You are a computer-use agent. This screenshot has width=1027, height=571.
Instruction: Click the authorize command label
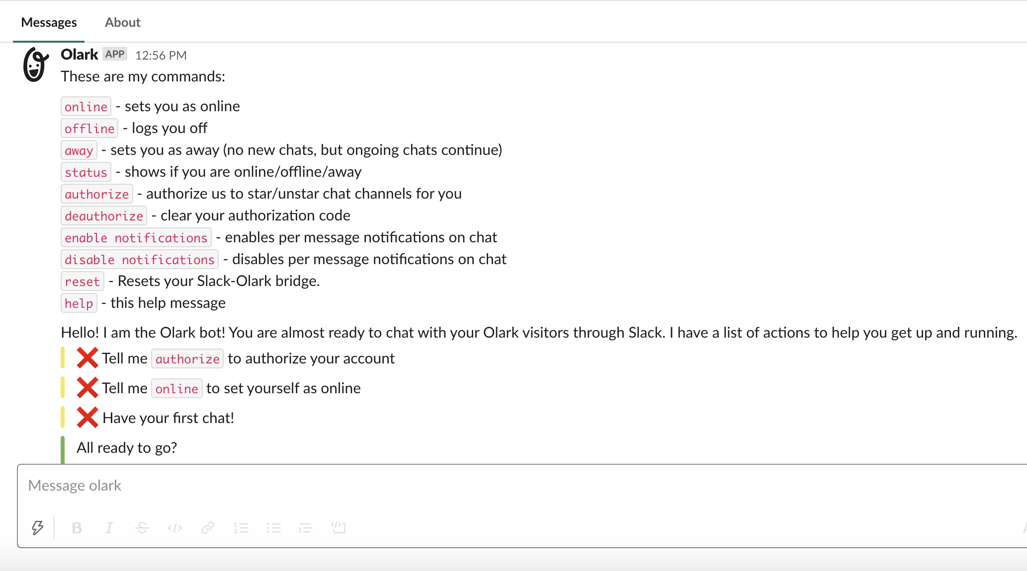click(96, 193)
